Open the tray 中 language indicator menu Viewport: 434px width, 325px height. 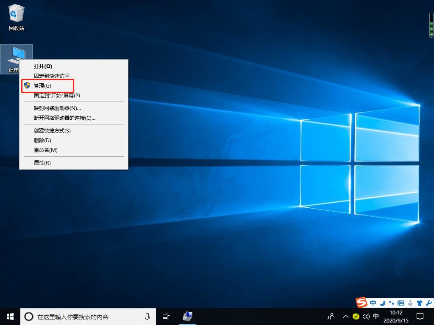tap(376, 317)
